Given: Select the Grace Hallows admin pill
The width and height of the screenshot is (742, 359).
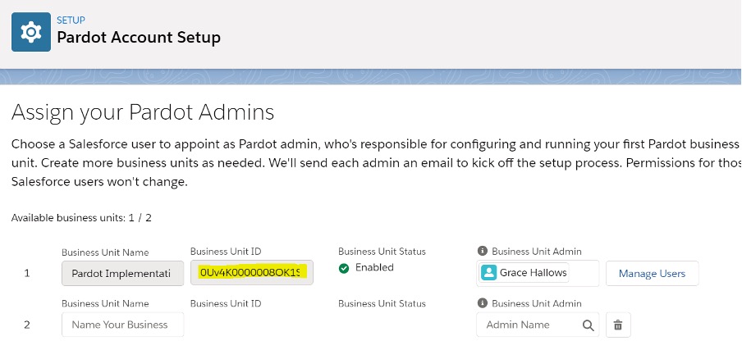Looking at the screenshot, I should (x=524, y=273).
